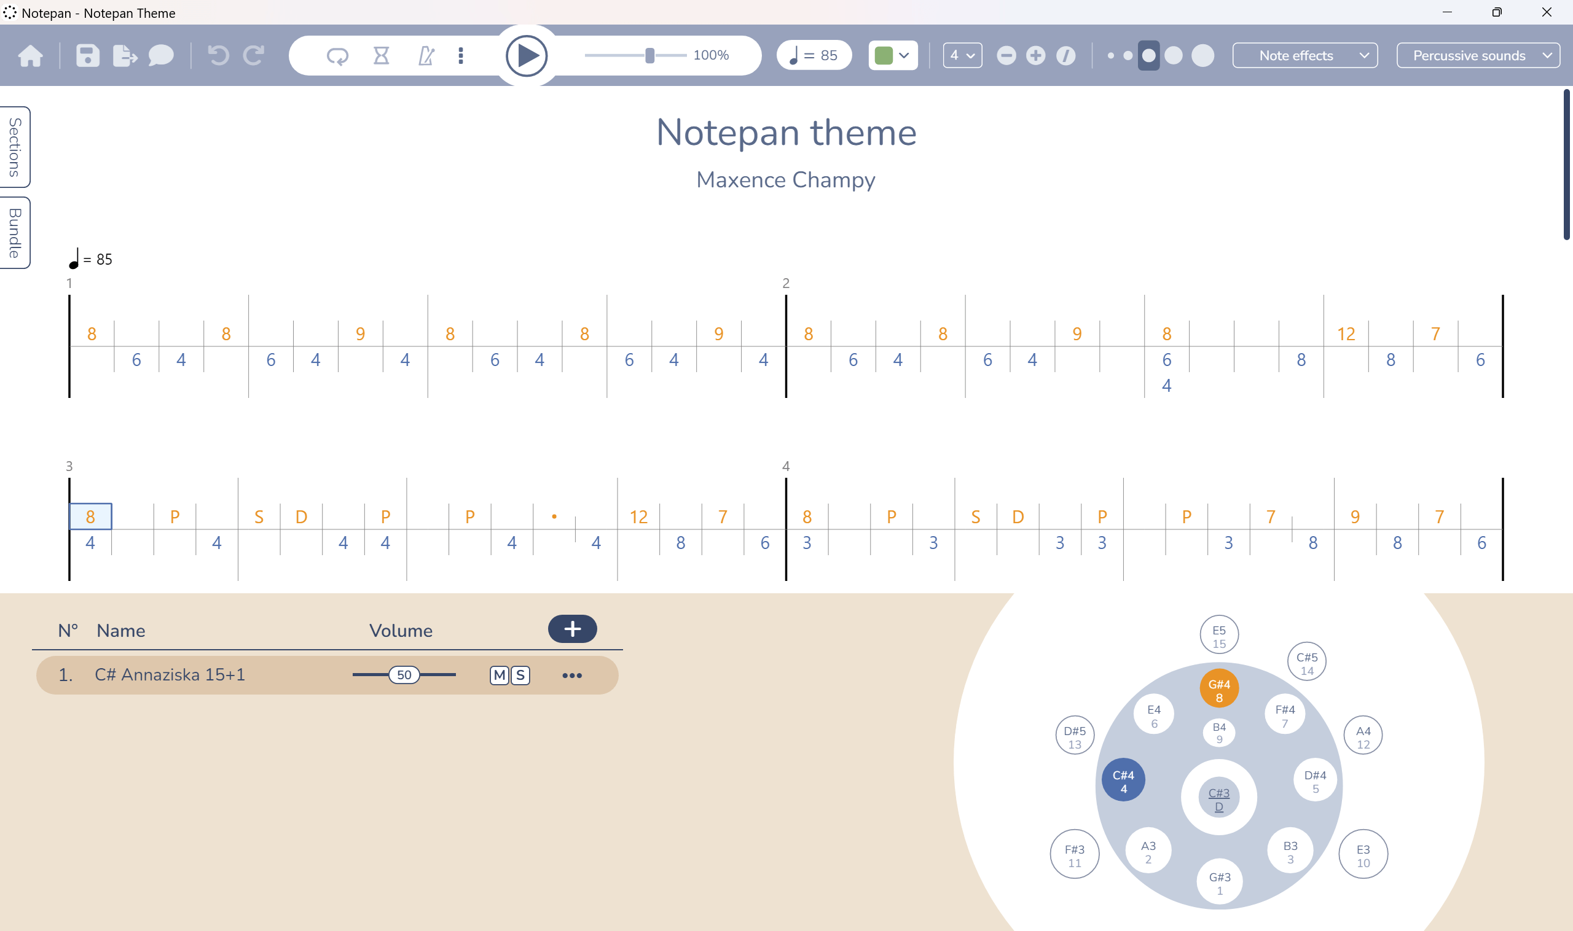Tap the A3 2 handpan note

coord(1148,851)
